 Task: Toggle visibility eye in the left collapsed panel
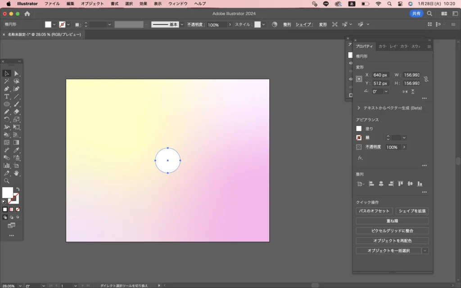coord(351,63)
